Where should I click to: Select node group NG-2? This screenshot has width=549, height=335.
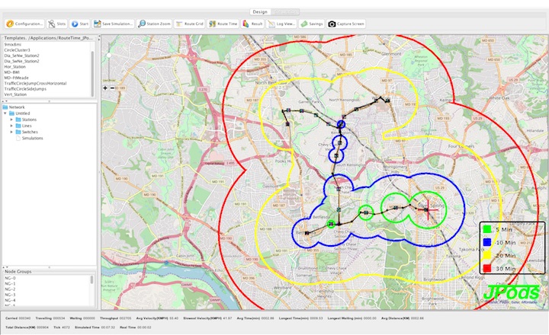10,289
